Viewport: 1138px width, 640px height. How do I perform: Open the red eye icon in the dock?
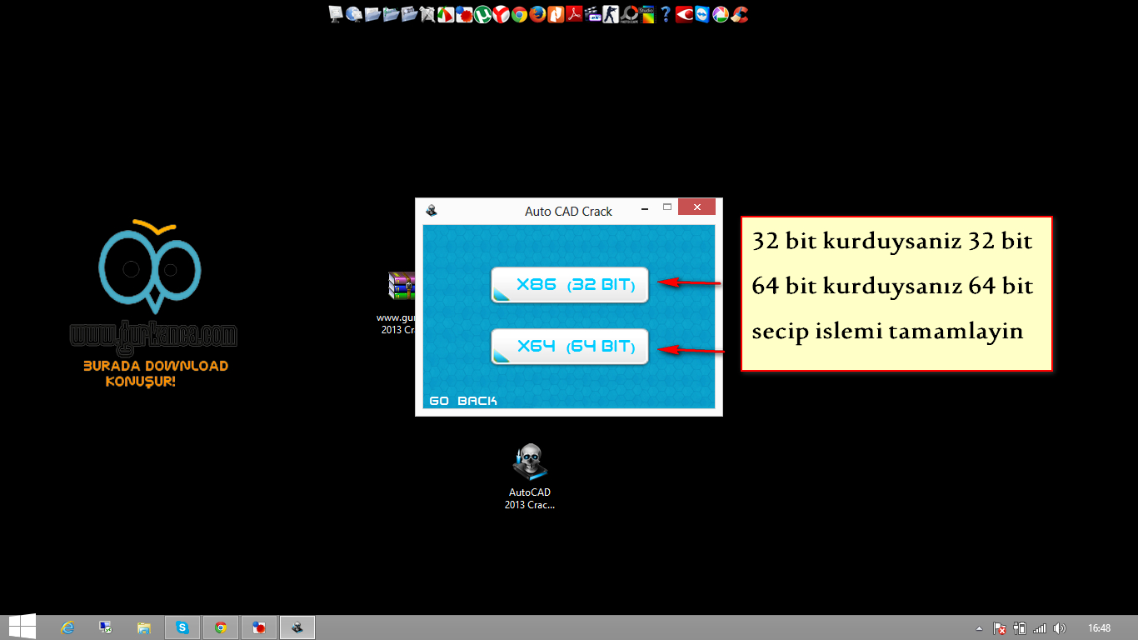click(x=684, y=14)
